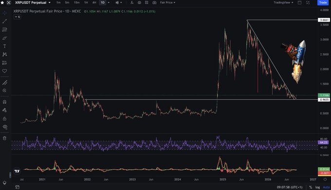Switch to the 1m timeframe
The height and width of the screenshot is (190, 331).
[x=58, y=2]
